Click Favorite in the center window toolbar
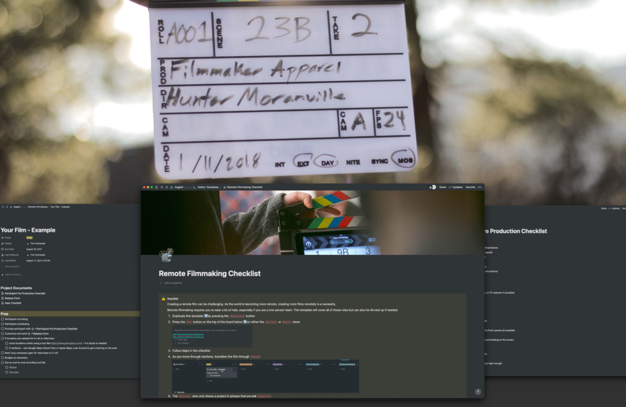The height and width of the screenshot is (407, 626). pos(470,187)
